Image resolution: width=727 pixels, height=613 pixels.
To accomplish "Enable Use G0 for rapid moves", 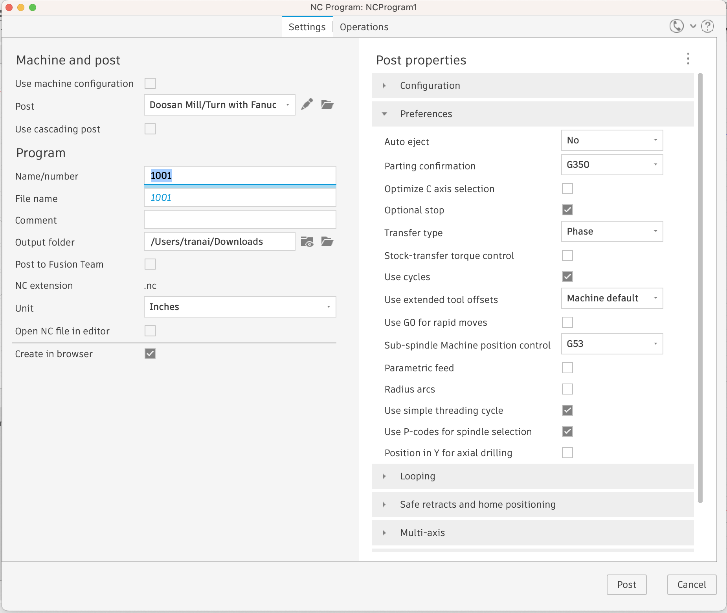I will click(x=567, y=322).
